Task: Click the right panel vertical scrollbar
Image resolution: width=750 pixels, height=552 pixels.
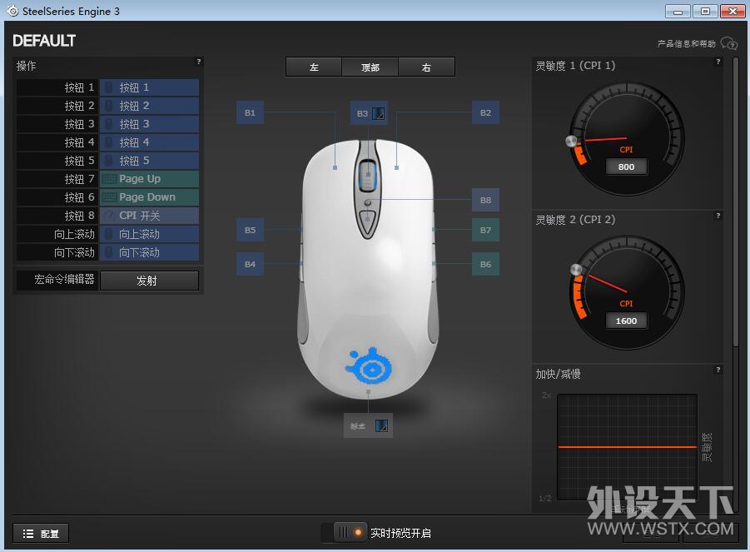Action: (x=736, y=201)
